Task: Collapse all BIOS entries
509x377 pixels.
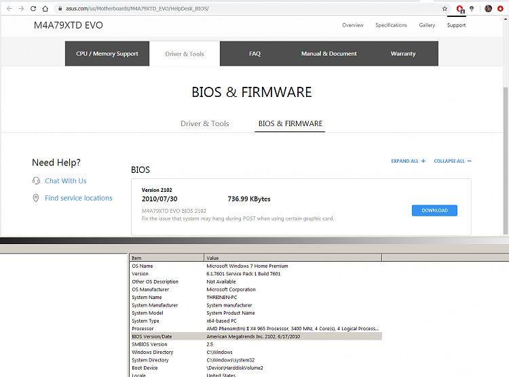Action: click(453, 161)
